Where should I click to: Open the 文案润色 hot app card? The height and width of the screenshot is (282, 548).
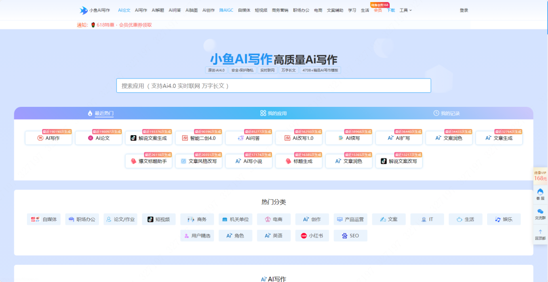point(449,138)
